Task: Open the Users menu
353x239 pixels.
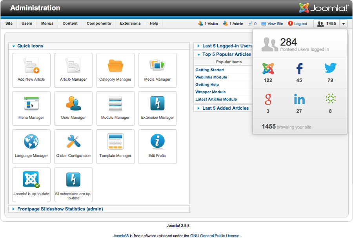Action: pos(27,24)
